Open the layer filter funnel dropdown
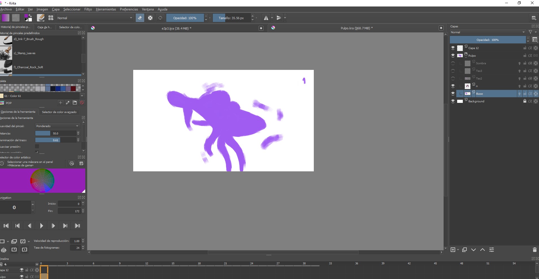539x279 pixels. pyautogui.click(x=532, y=32)
